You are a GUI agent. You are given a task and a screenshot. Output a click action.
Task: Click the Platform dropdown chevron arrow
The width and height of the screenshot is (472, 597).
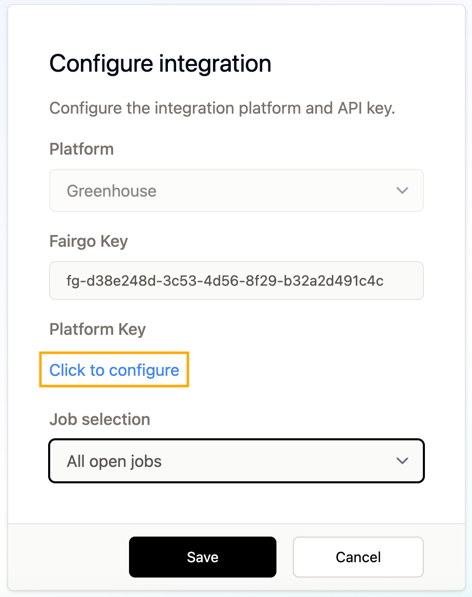coord(402,190)
